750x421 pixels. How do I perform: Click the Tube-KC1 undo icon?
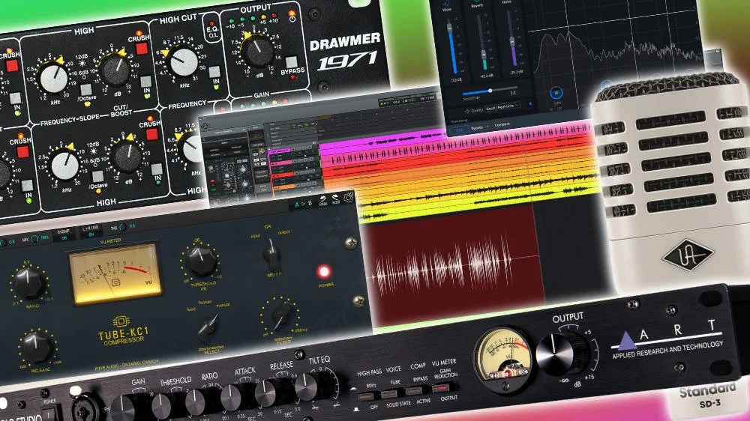pos(322,201)
